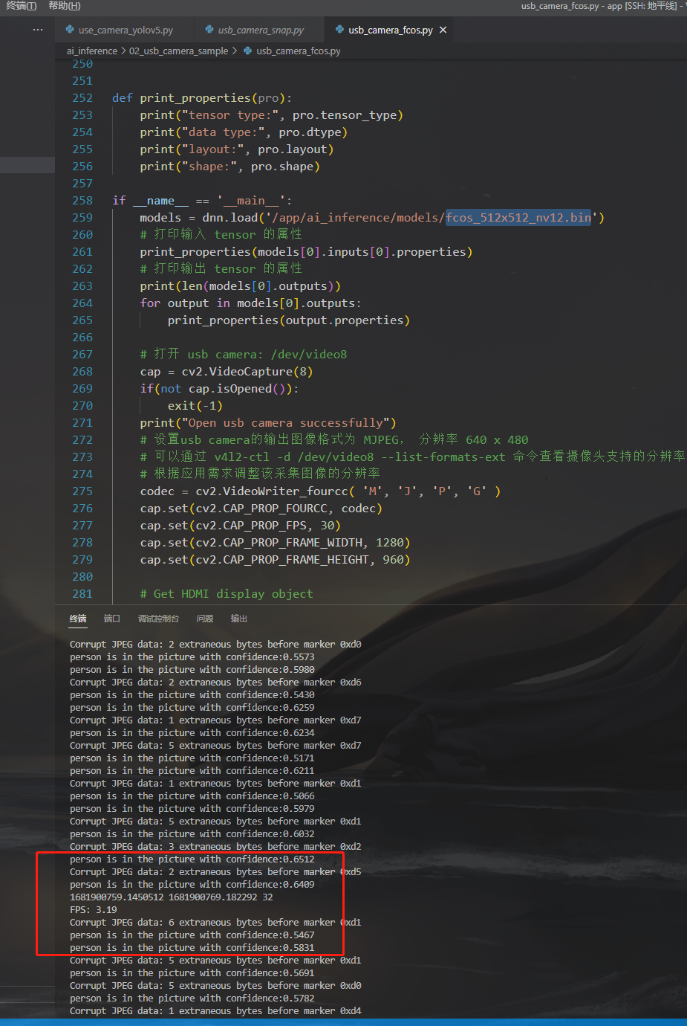Screen dimensions: 687x1026
Task: Click 'CAP_PROP_FRAME_WIDTH, 1280' line
Action: click(x=275, y=543)
